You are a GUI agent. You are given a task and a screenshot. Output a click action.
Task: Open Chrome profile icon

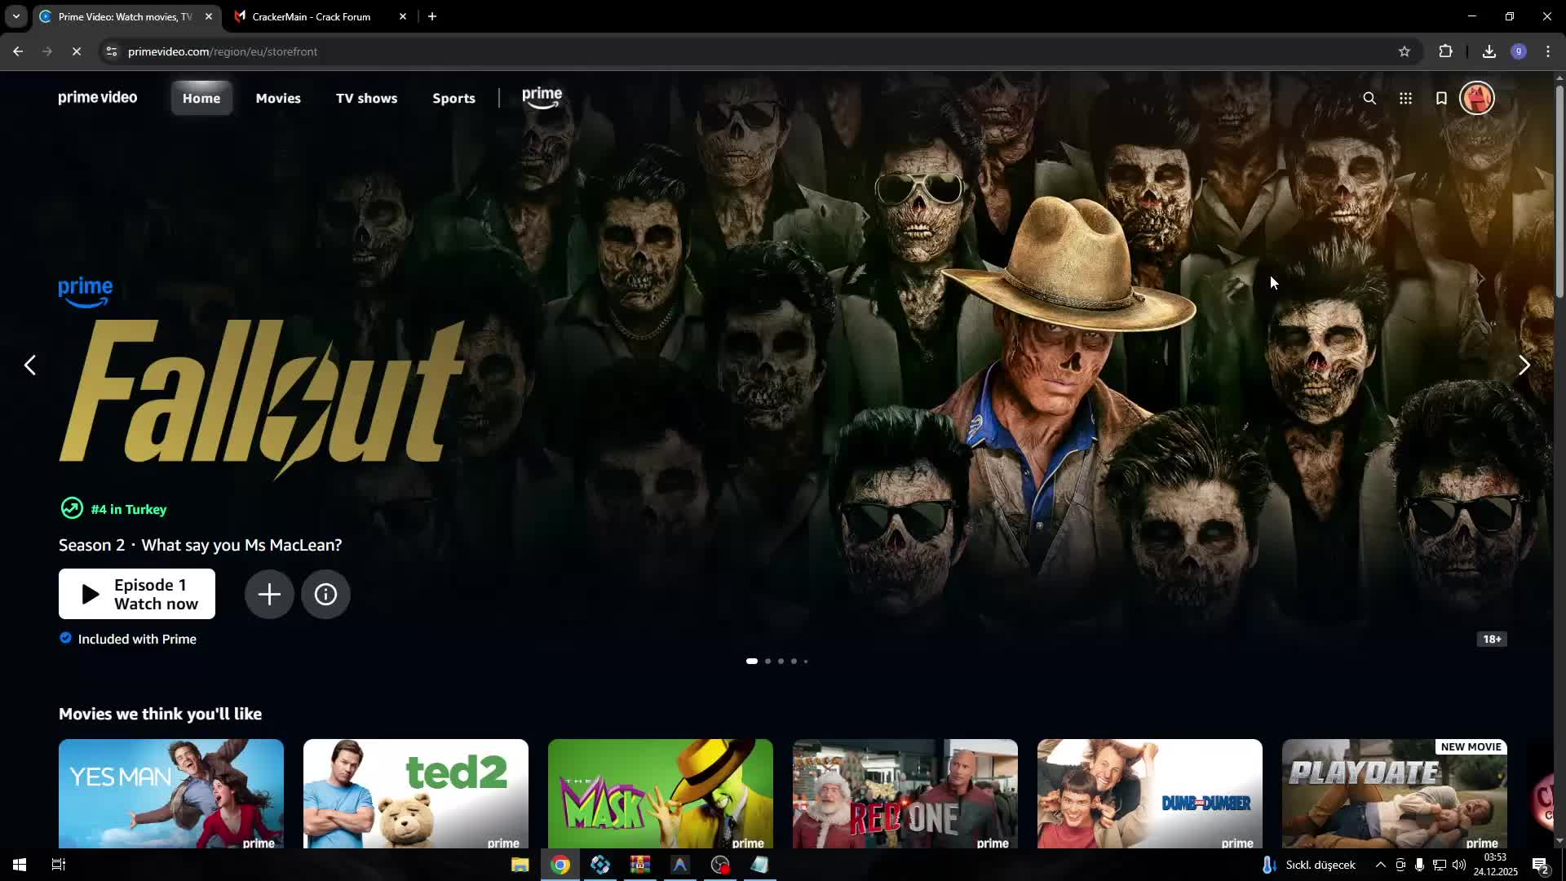[x=1519, y=51]
